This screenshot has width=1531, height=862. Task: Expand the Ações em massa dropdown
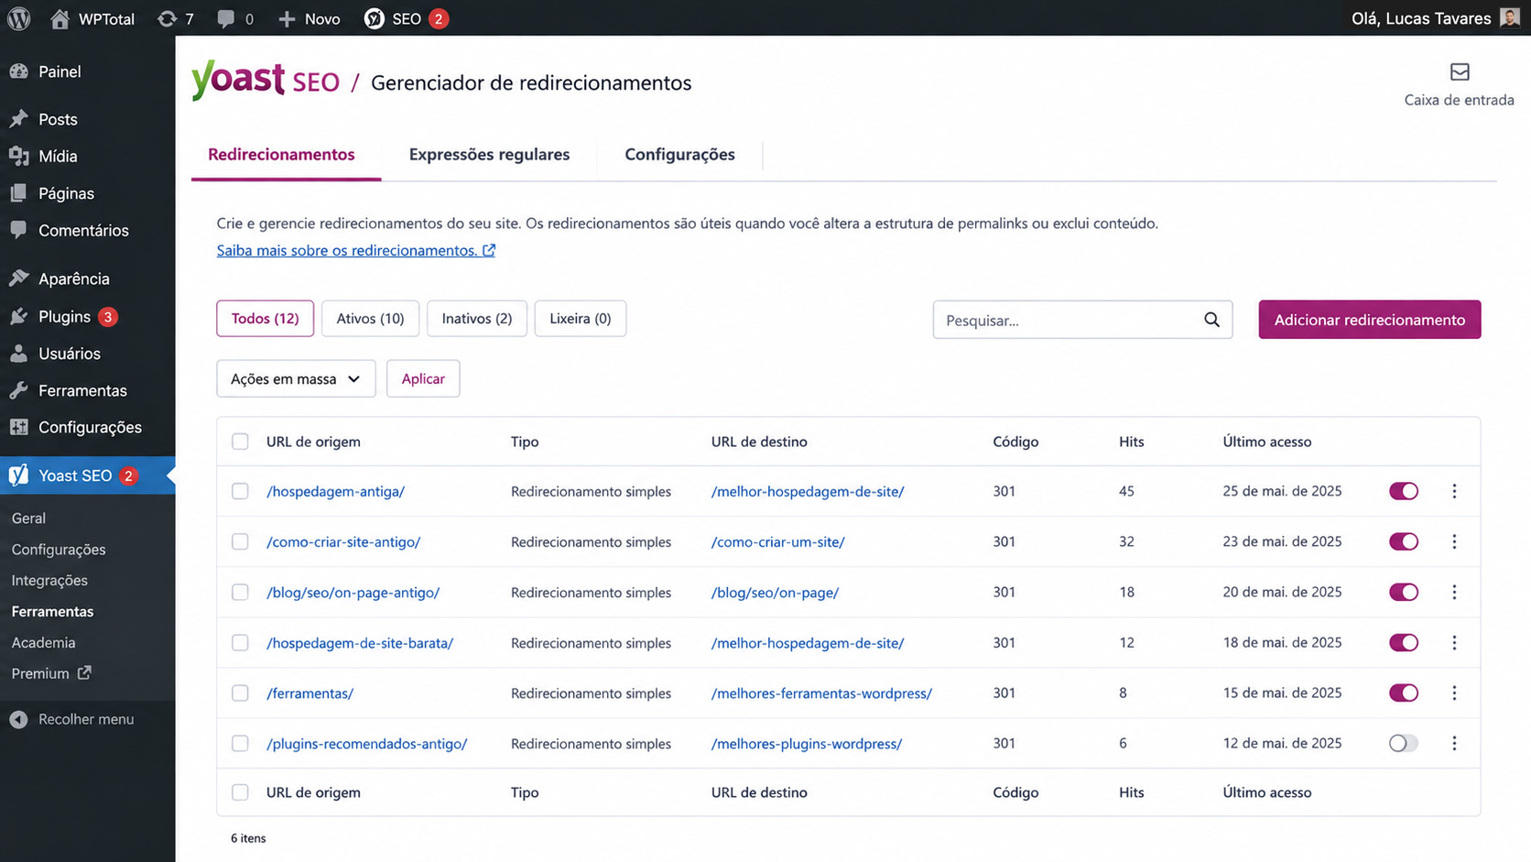point(296,378)
